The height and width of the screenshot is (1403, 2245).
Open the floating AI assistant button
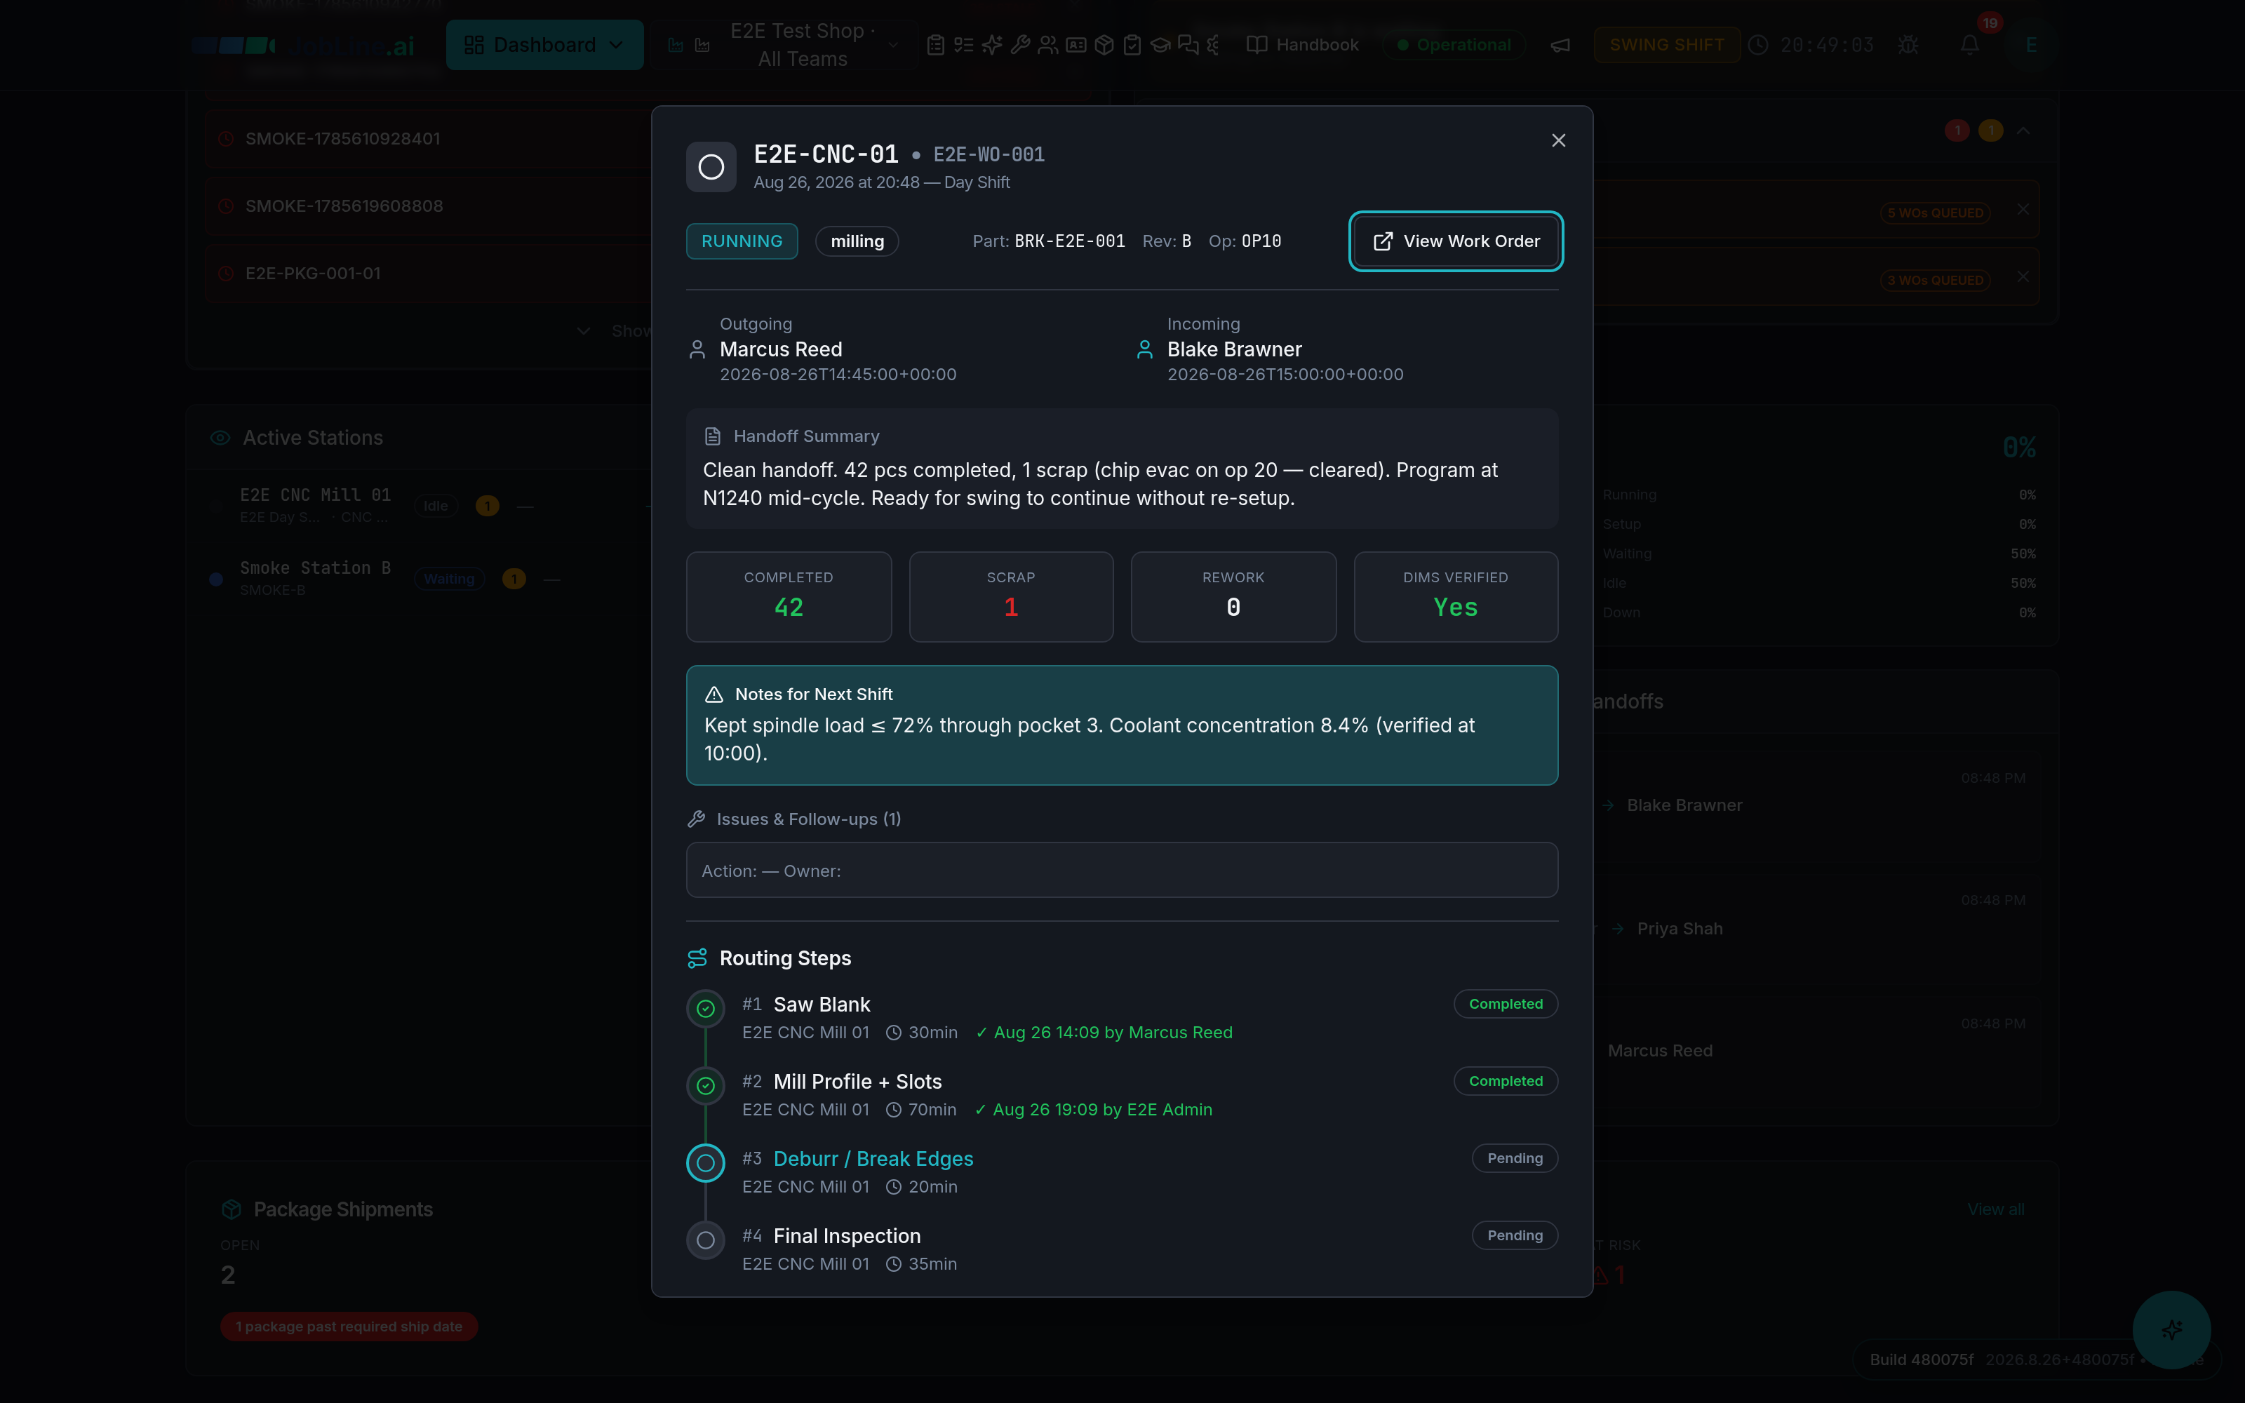[x=2171, y=1330]
